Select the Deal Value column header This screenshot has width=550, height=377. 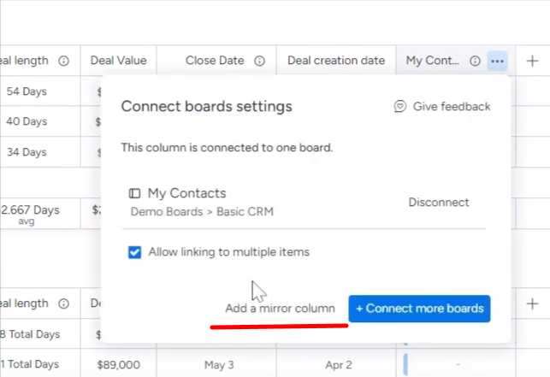point(119,61)
